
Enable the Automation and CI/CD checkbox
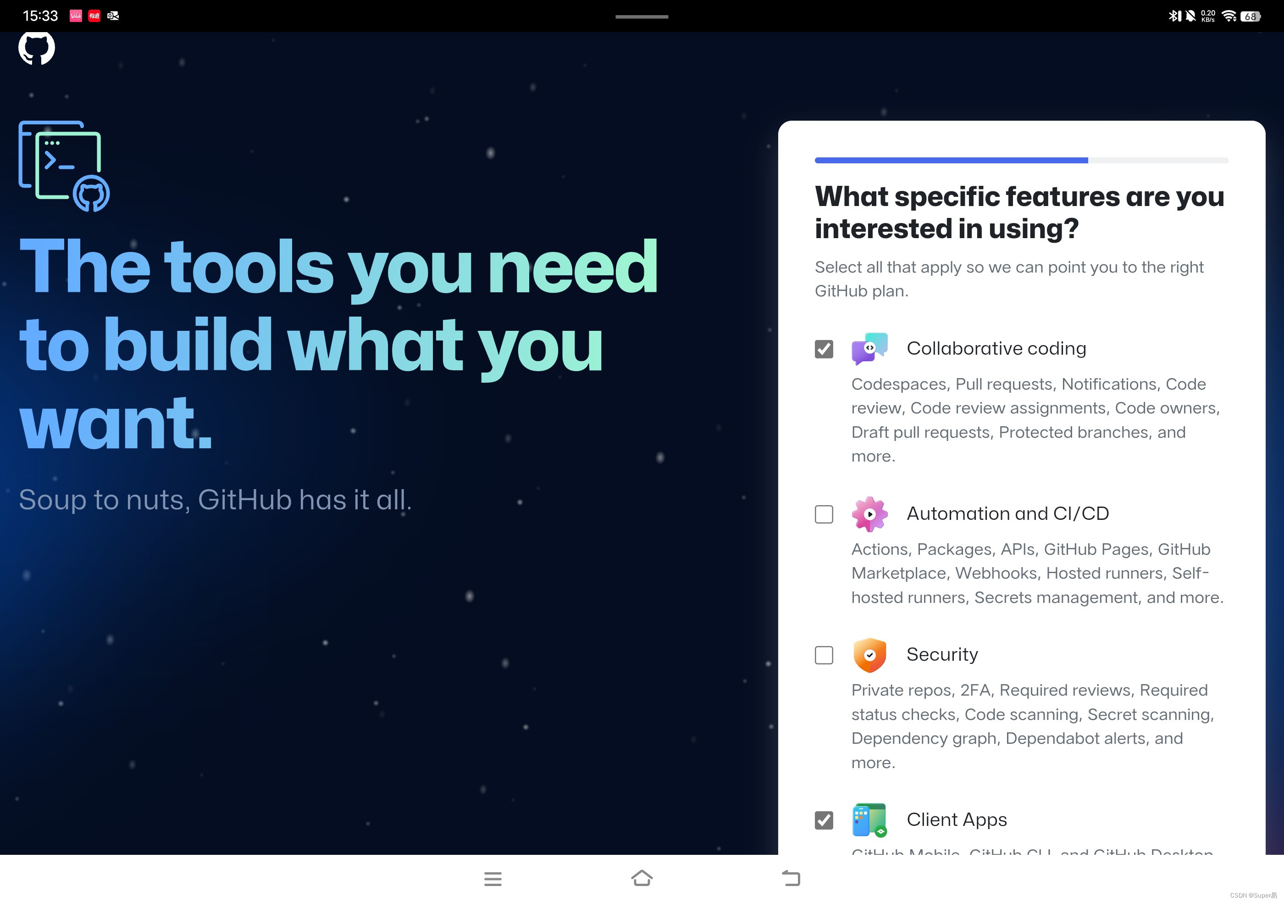pyautogui.click(x=824, y=514)
